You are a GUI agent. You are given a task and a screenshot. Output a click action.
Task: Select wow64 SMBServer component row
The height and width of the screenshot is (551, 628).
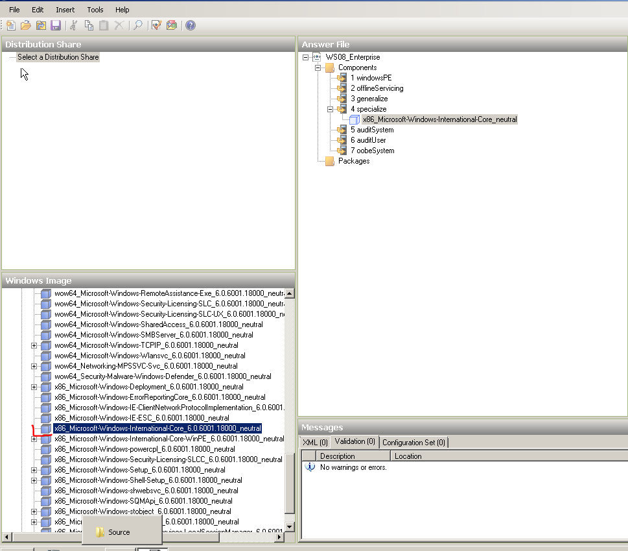coord(154,336)
